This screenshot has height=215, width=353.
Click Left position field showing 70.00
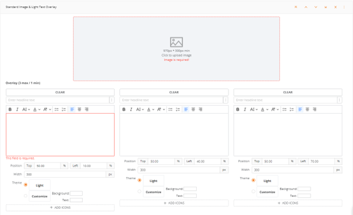pyautogui.click(x=321, y=161)
